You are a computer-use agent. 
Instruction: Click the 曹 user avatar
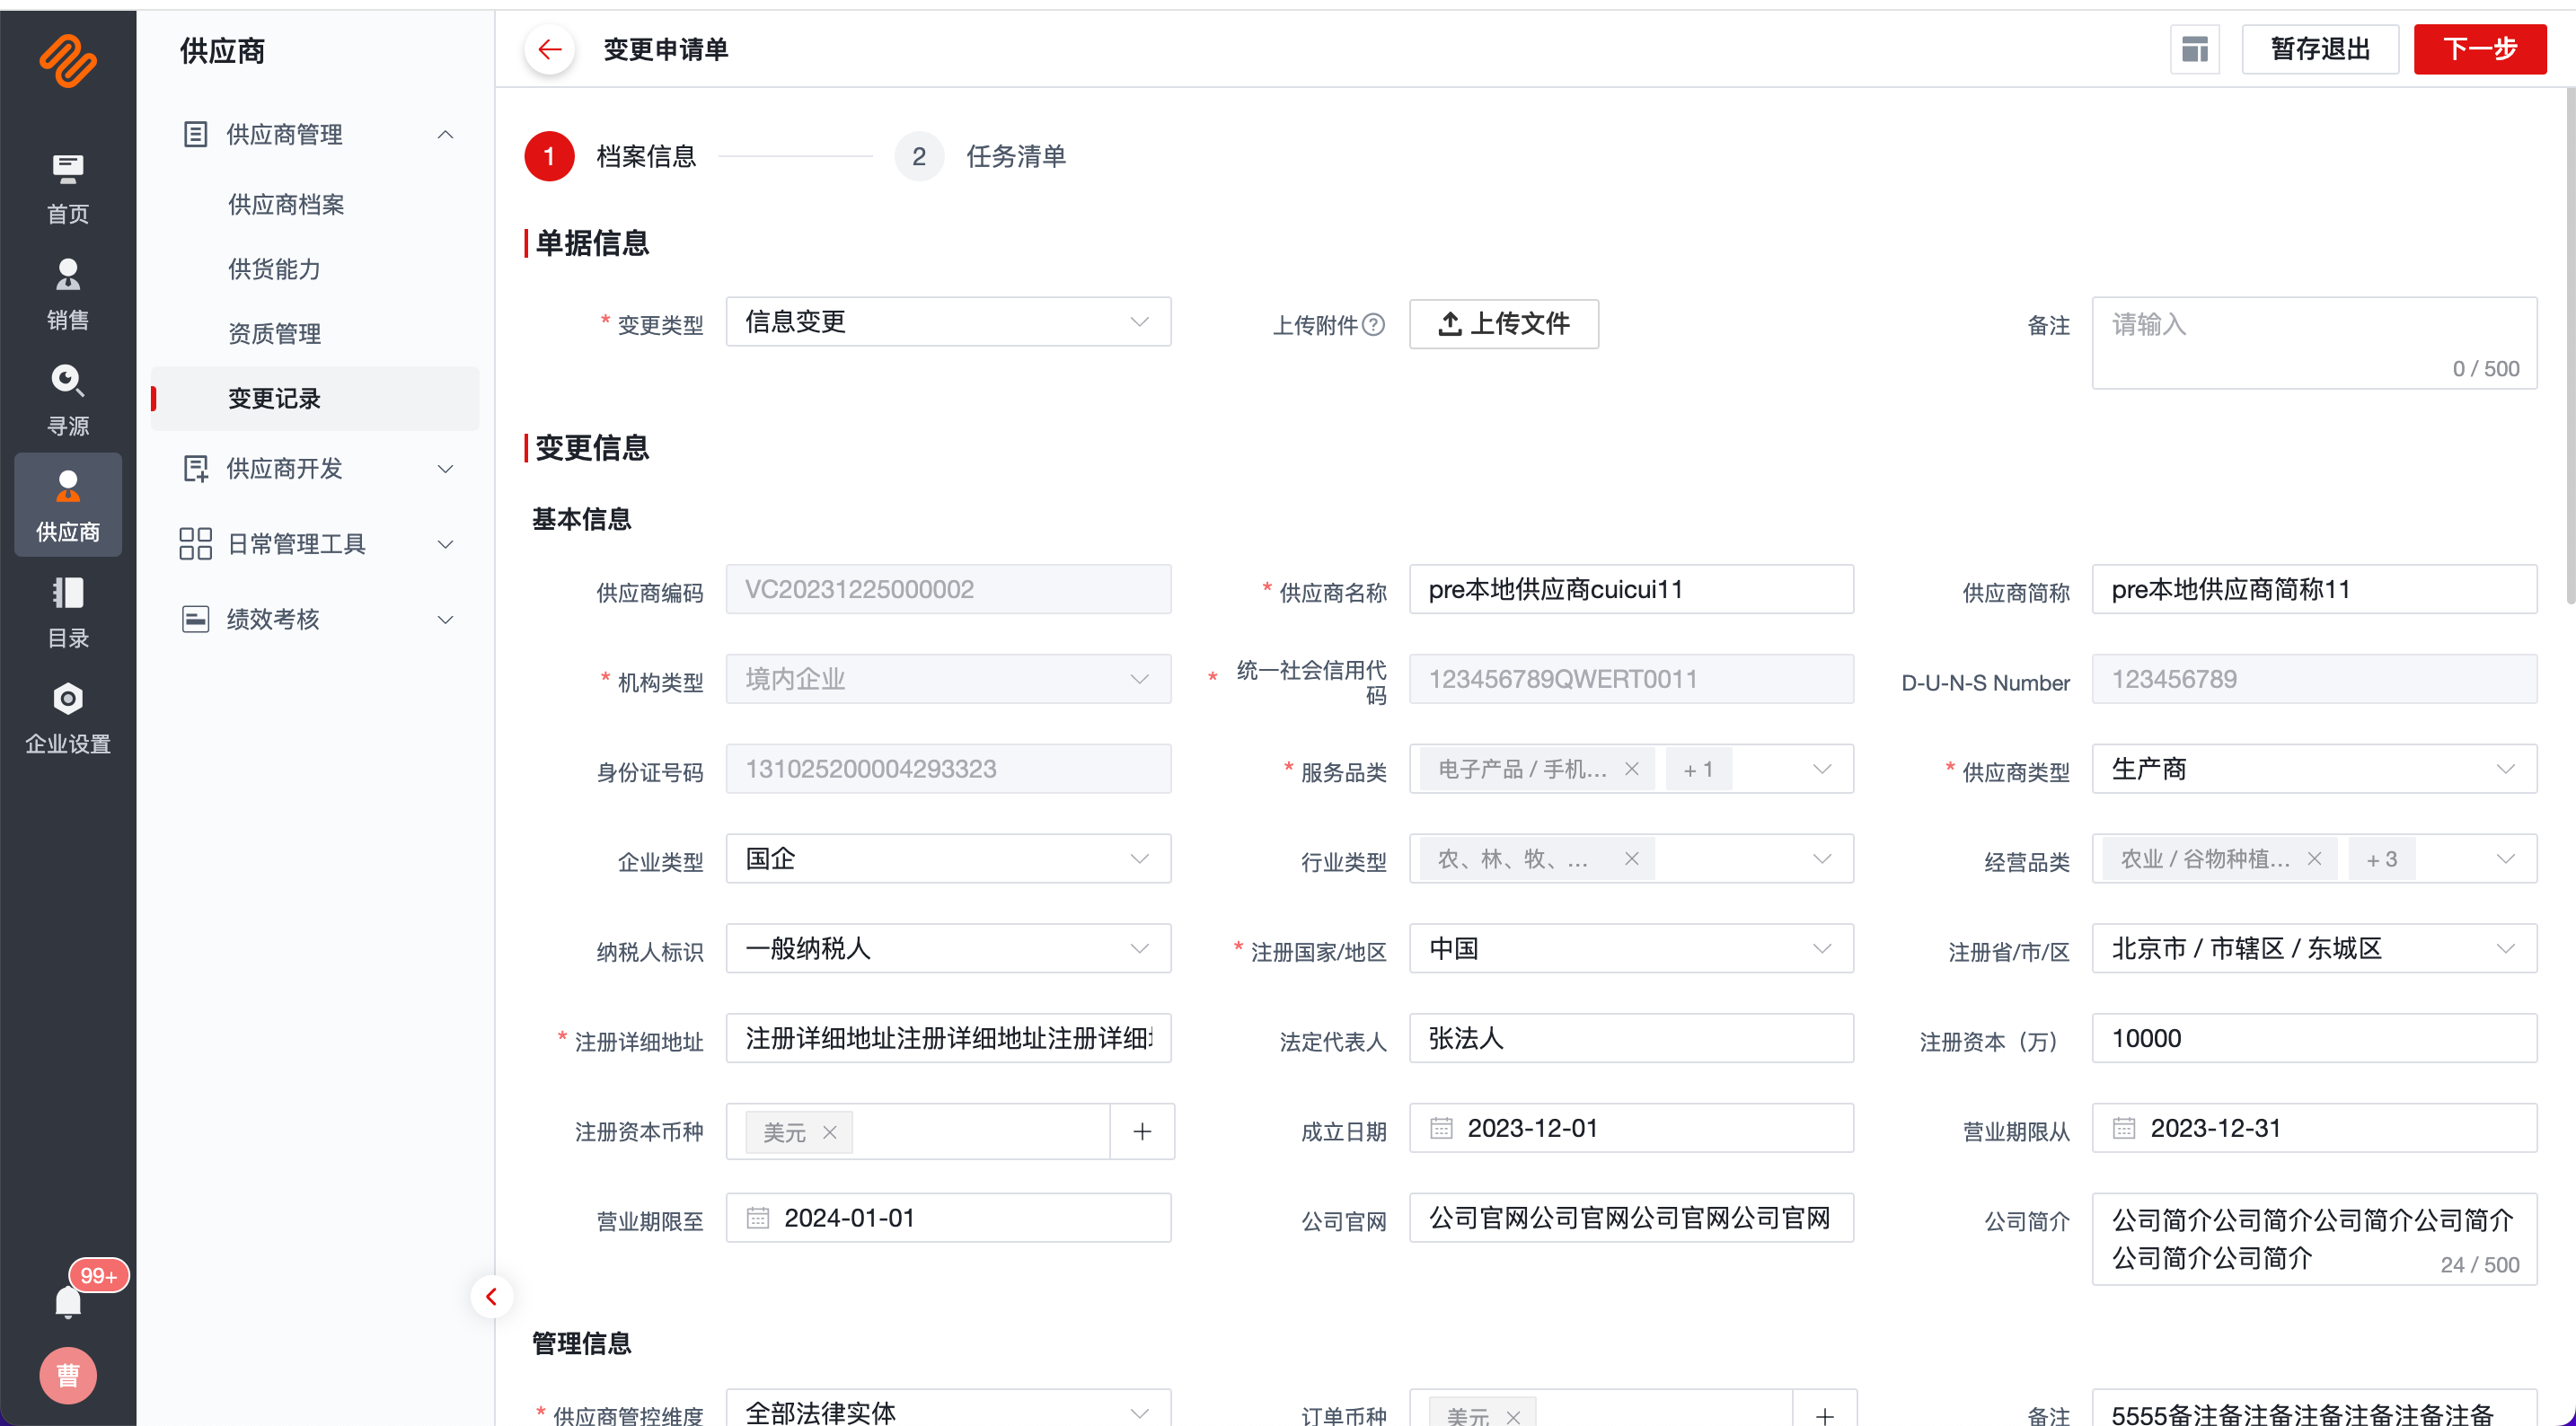coord(68,1376)
